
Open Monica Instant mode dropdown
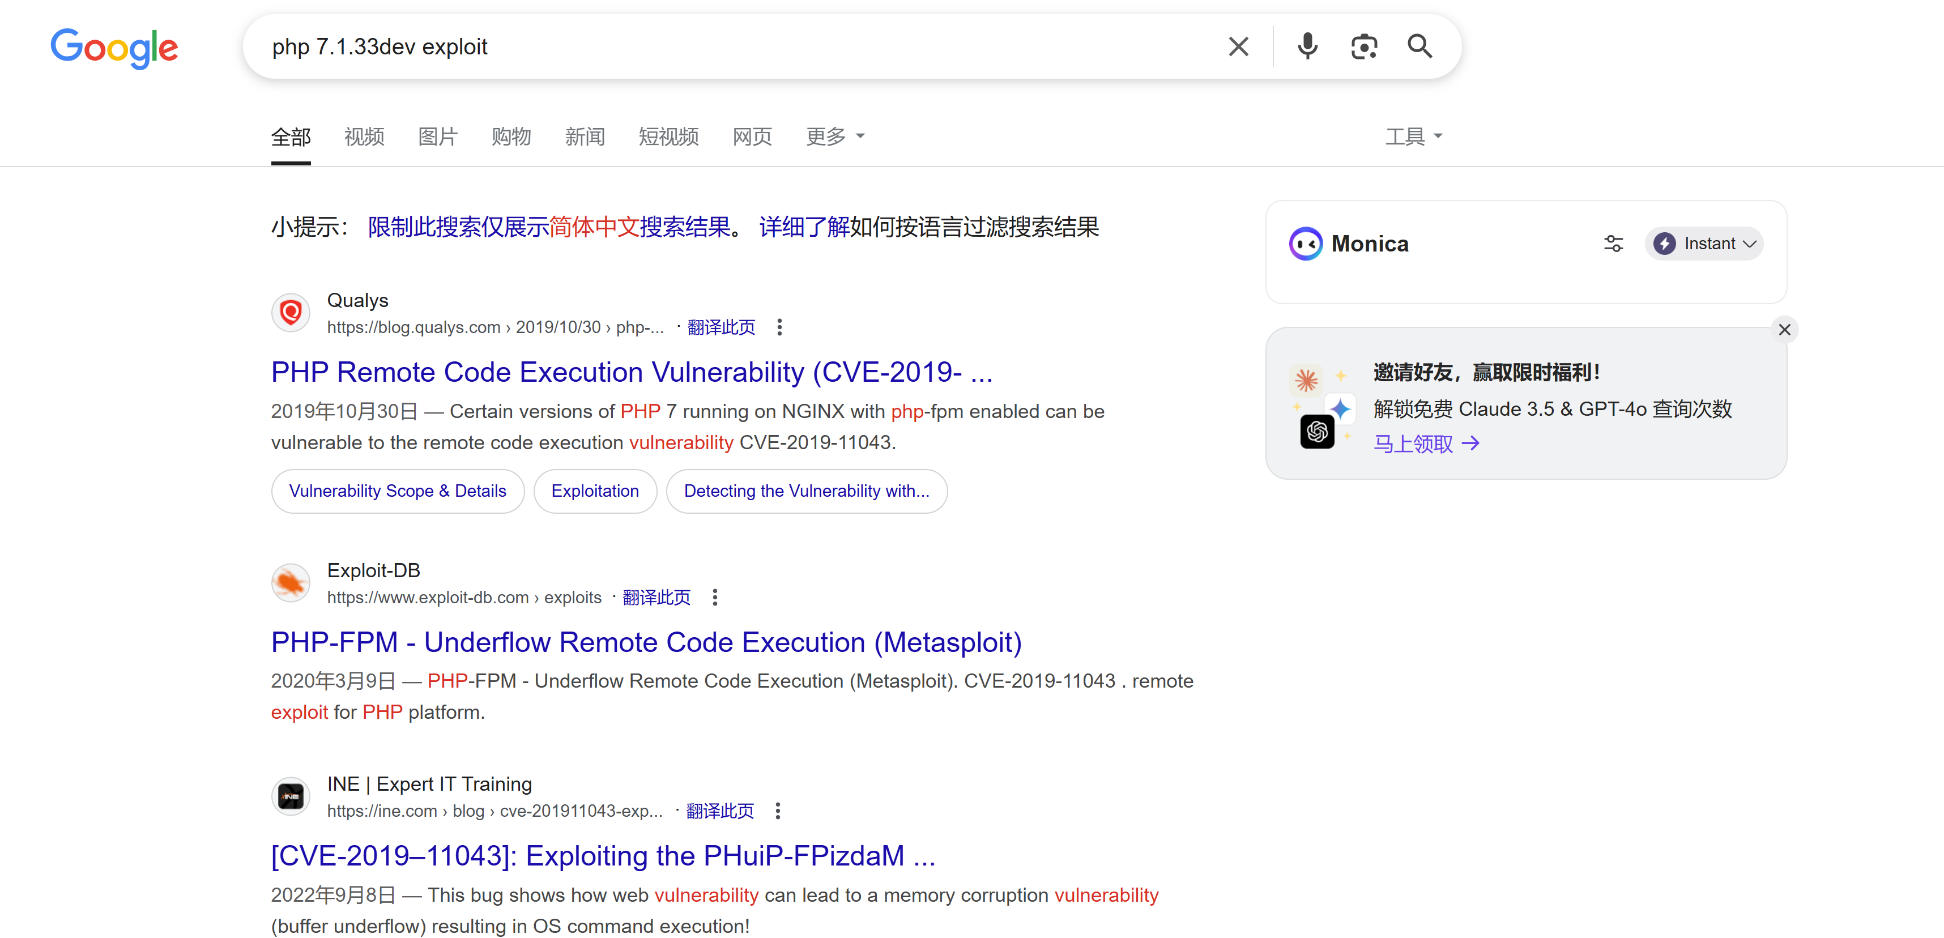click(1704, 244)
